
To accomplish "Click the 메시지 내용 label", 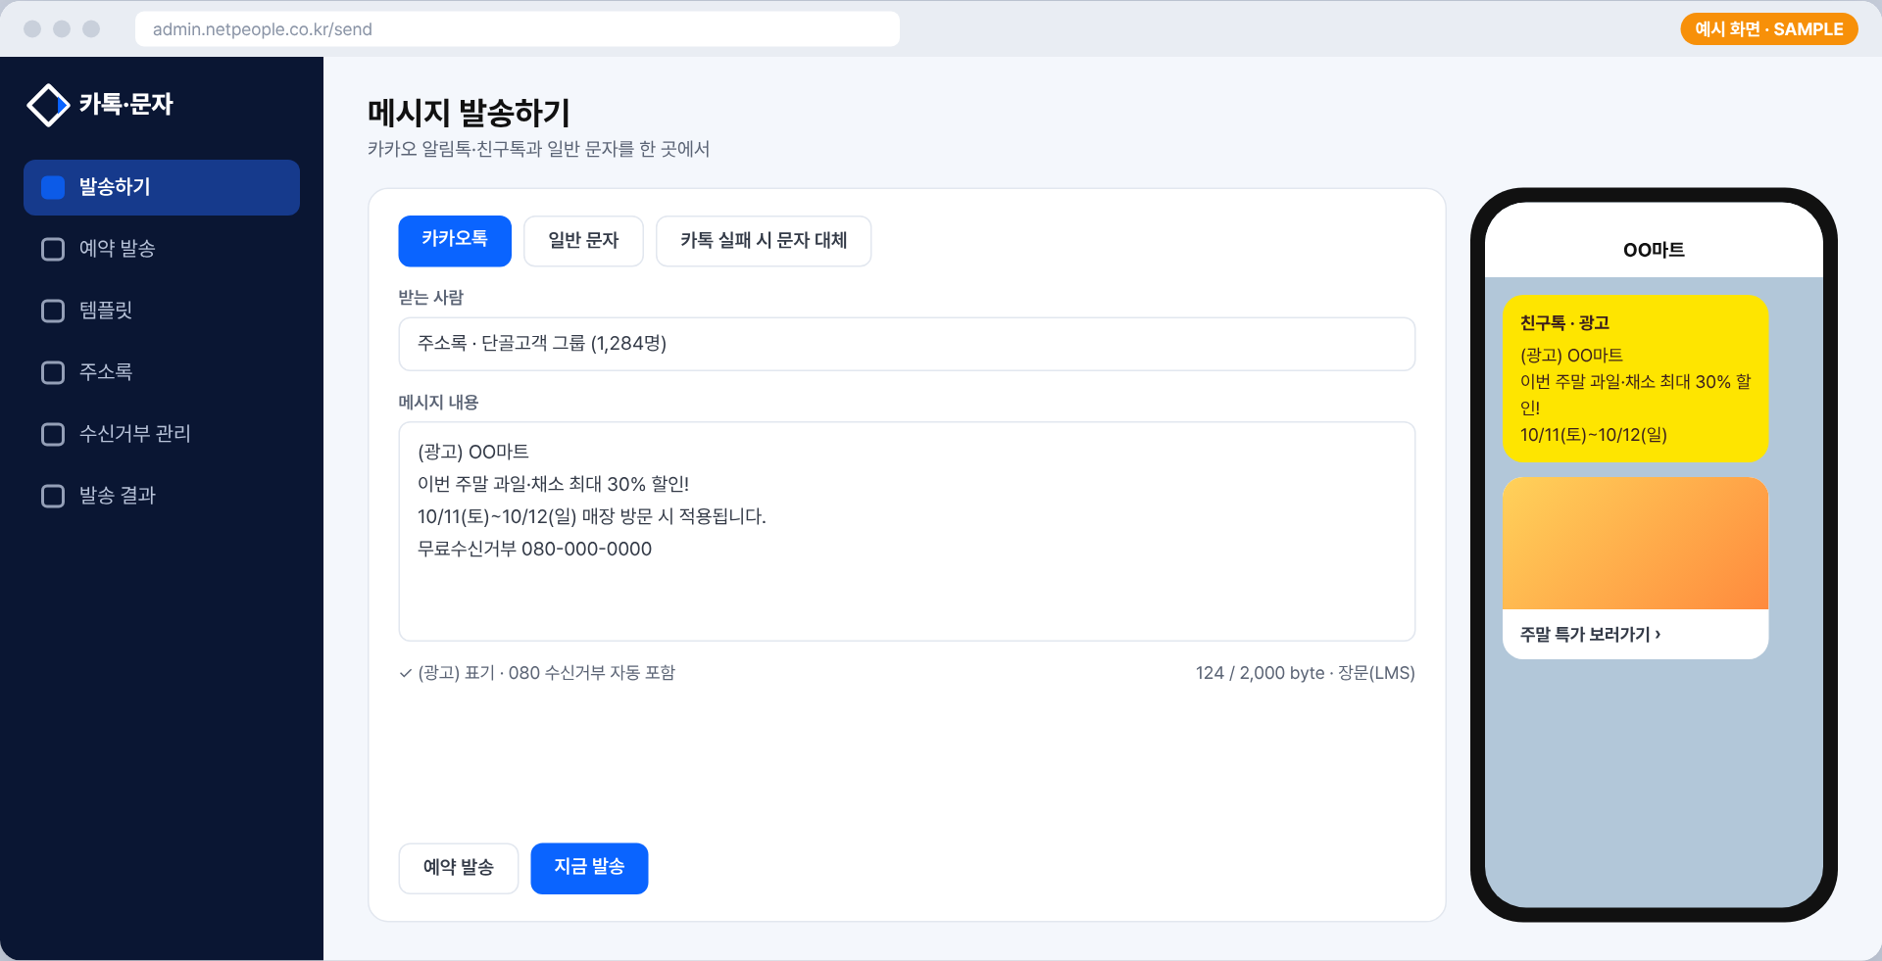I will point(438,403).
